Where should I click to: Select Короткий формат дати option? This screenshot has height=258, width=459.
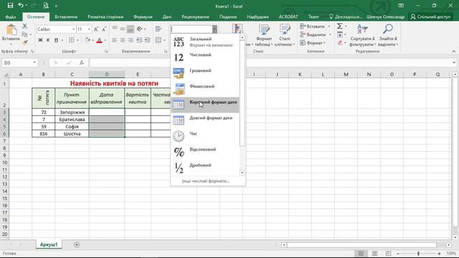click(205, 105)
